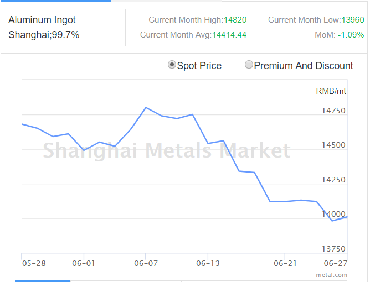Click the active blue tab at top

pyautogui.click(x=56, y=1)
